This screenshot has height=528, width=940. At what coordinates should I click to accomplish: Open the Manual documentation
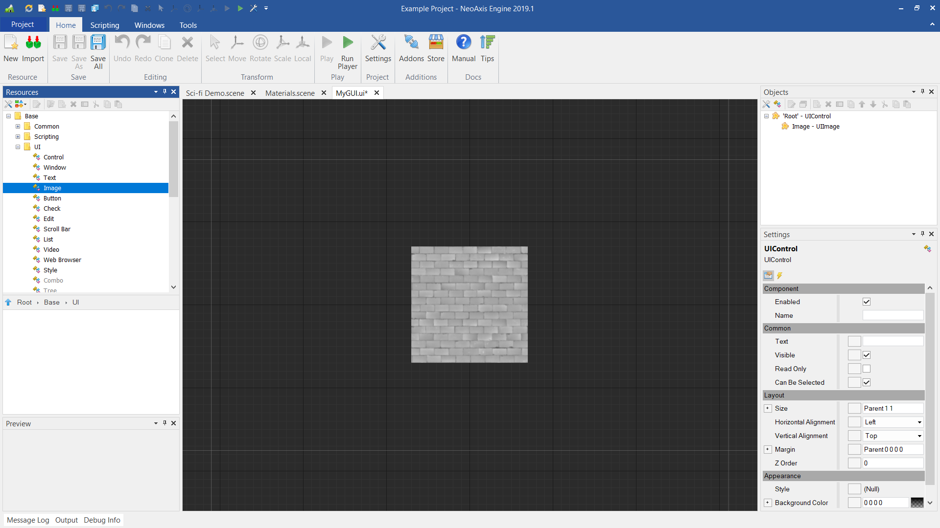pos(464,49)
